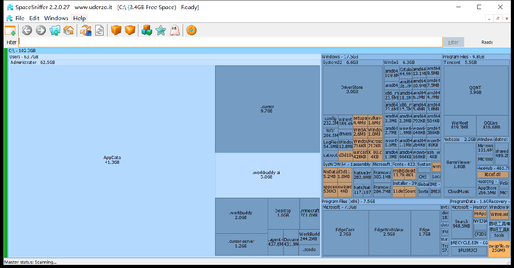This screenshot has width=514, height=268.
Task: Click the Administrator 62.5GB header
Action: click(x=164, y=62)
